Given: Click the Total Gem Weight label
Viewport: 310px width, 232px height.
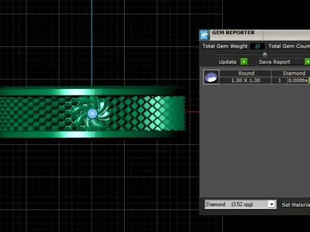Looking at the screenshot, I should click(x=225, y=46).
